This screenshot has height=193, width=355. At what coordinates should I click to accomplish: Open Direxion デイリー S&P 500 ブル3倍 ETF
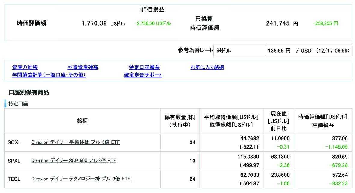(x=74, y=161)
